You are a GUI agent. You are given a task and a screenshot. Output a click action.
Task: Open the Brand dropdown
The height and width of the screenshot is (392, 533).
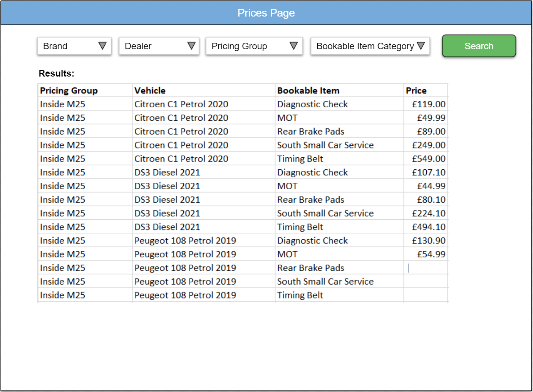(74, 46)
